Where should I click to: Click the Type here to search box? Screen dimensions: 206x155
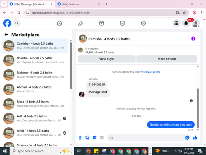(42, 151)
